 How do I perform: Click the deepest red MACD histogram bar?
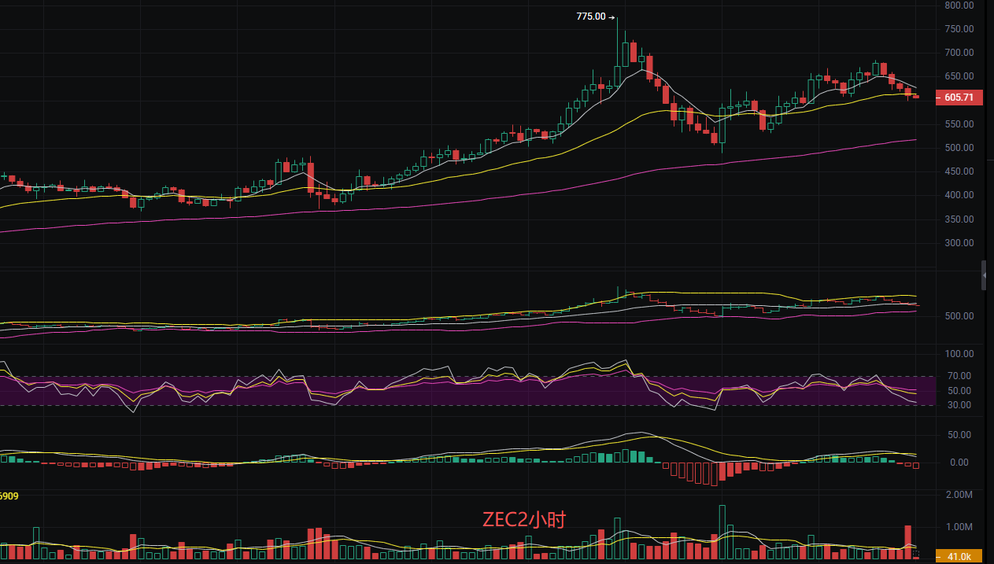point(715,474)
